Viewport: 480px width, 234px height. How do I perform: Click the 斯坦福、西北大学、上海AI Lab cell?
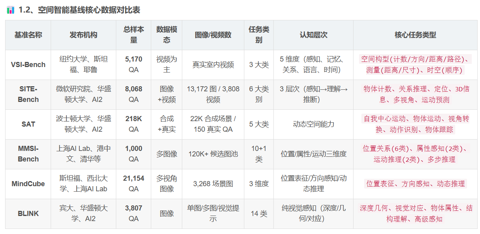(x=83, y=184)
